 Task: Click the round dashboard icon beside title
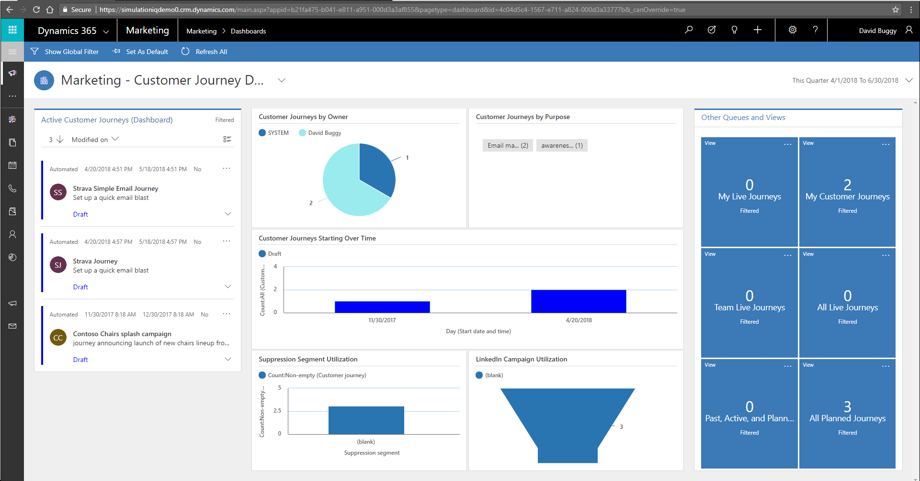44,80
